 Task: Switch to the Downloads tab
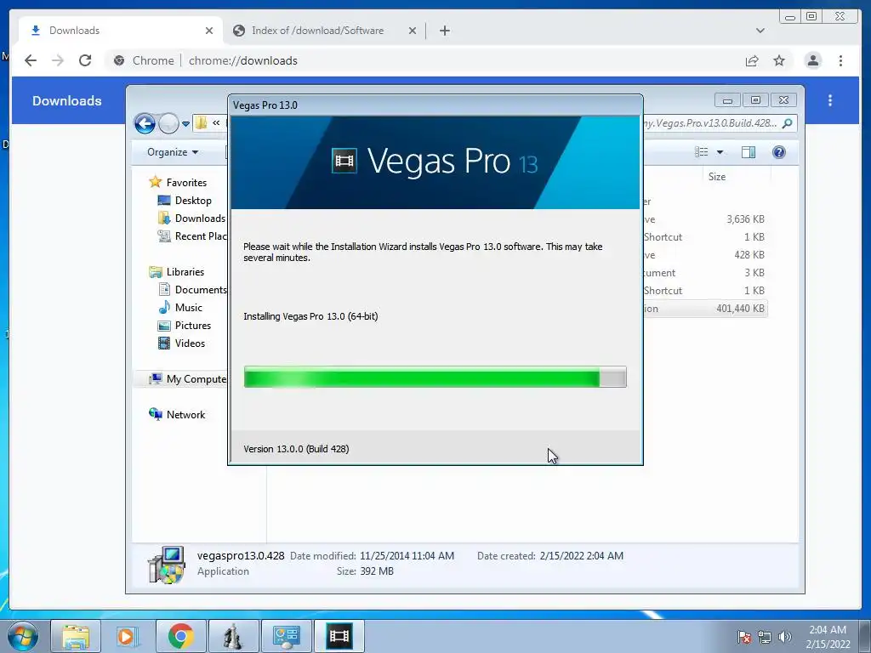coord(119,31)
